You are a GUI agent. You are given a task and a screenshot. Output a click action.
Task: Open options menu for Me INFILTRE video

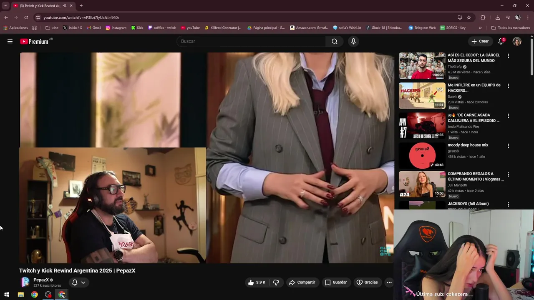coord(508,86)
